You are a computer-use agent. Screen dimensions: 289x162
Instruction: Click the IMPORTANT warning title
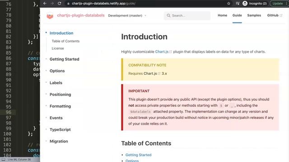(139, 91)
